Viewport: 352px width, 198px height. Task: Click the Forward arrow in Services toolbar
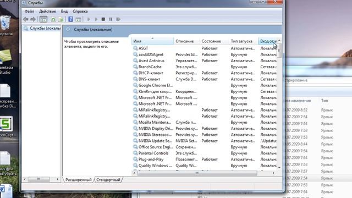33,19
